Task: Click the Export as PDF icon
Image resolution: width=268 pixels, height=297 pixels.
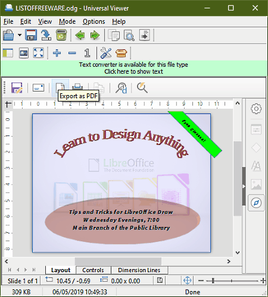Action: tap(60, 87)
